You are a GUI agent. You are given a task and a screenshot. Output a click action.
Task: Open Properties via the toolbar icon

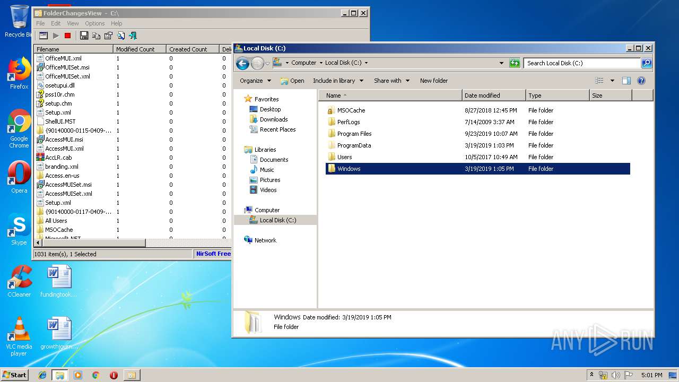point(108,36)
